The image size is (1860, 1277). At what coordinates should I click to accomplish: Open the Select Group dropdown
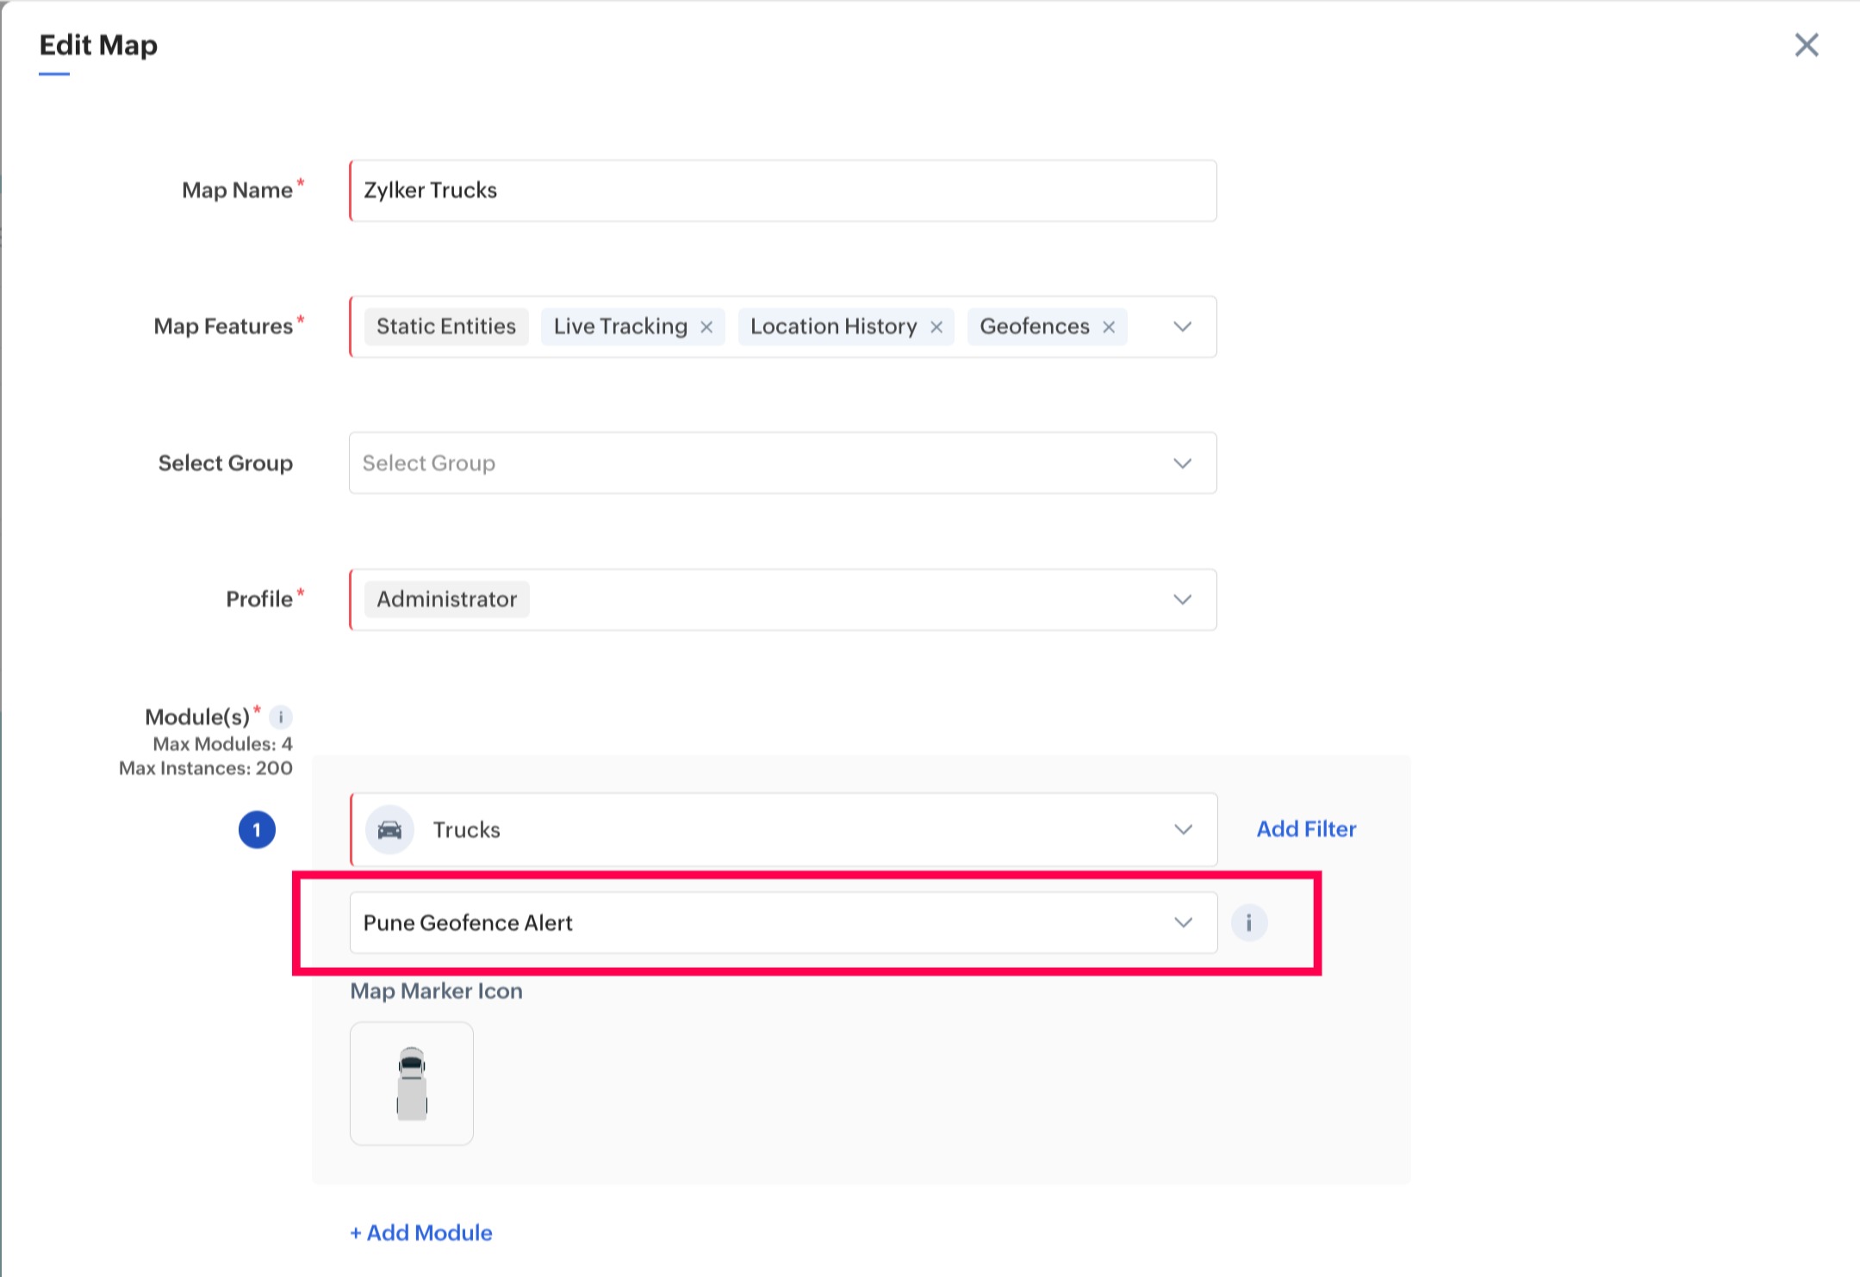pos(1182,463)
